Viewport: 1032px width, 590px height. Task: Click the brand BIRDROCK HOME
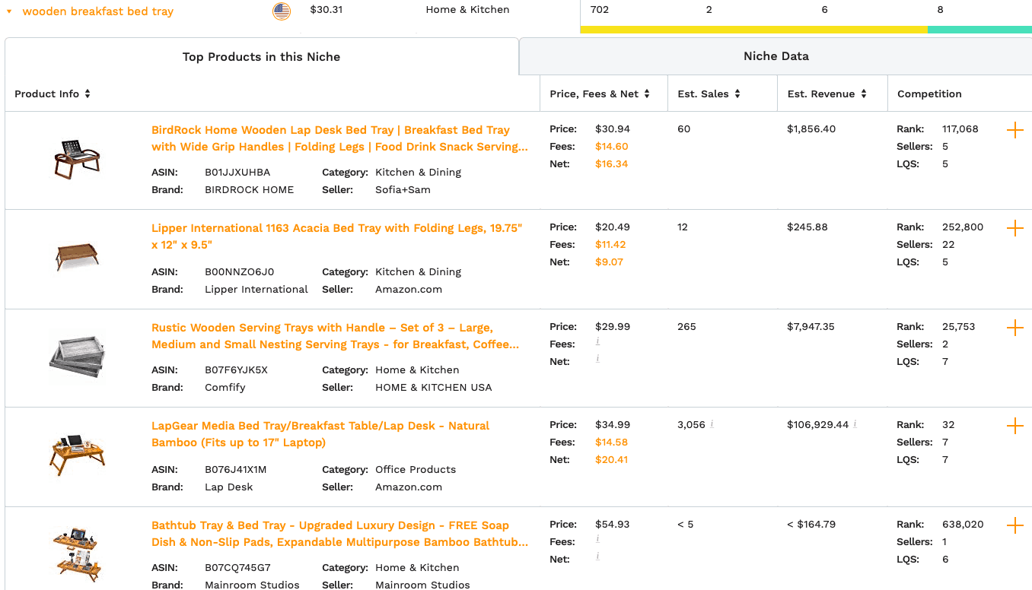pos(249,189)
